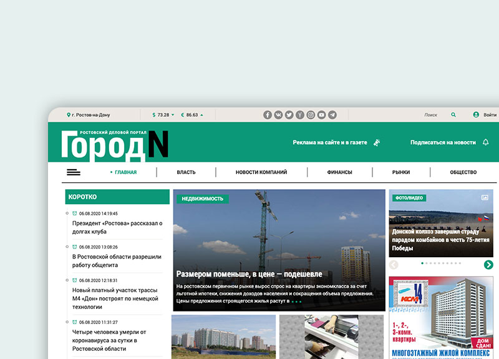Click the clock icon next to 06.08.2020 12:18:31
Image resolution: width=499 pixels, height=359 pixels.
tap(75, 280)
